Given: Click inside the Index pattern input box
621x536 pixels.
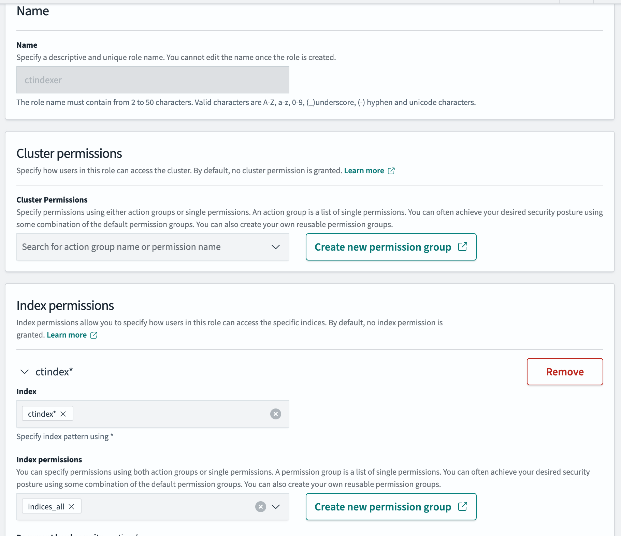Looking at the screenshot, I should click(171, 414).
